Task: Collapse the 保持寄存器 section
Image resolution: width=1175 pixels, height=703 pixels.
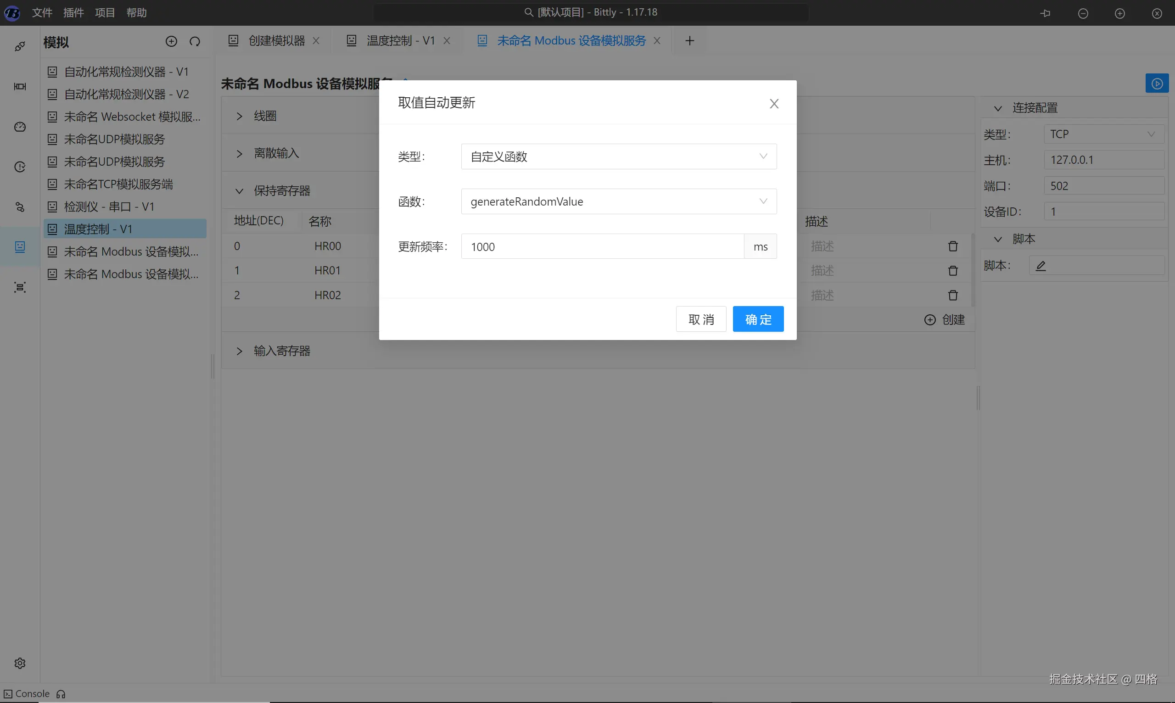Action: click(x=281, y=191)
